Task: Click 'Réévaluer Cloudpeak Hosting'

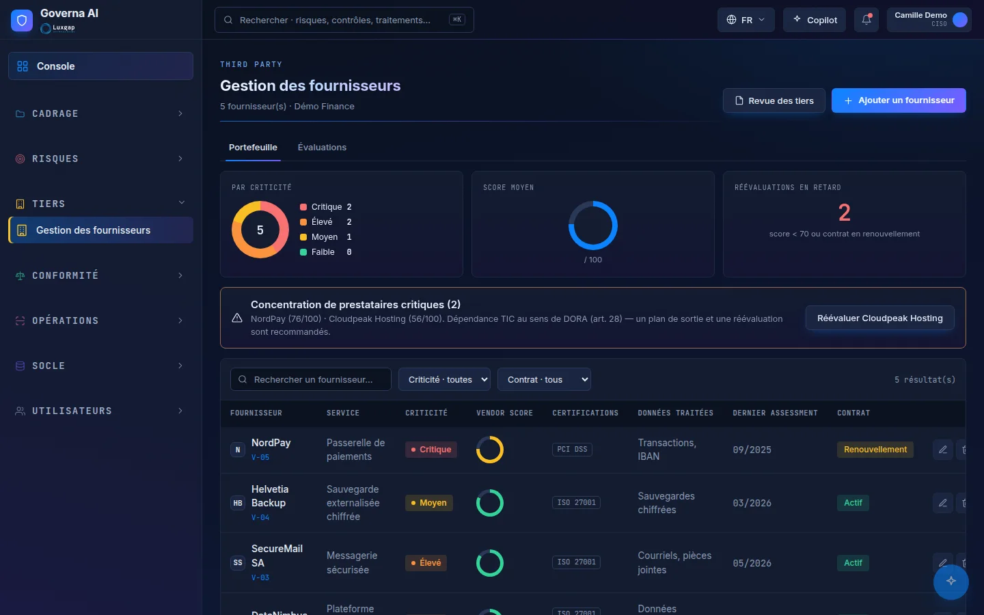Action: point(880,318)
